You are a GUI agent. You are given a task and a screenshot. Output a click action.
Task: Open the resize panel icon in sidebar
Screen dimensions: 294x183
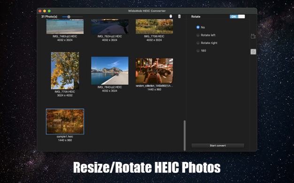253,36
